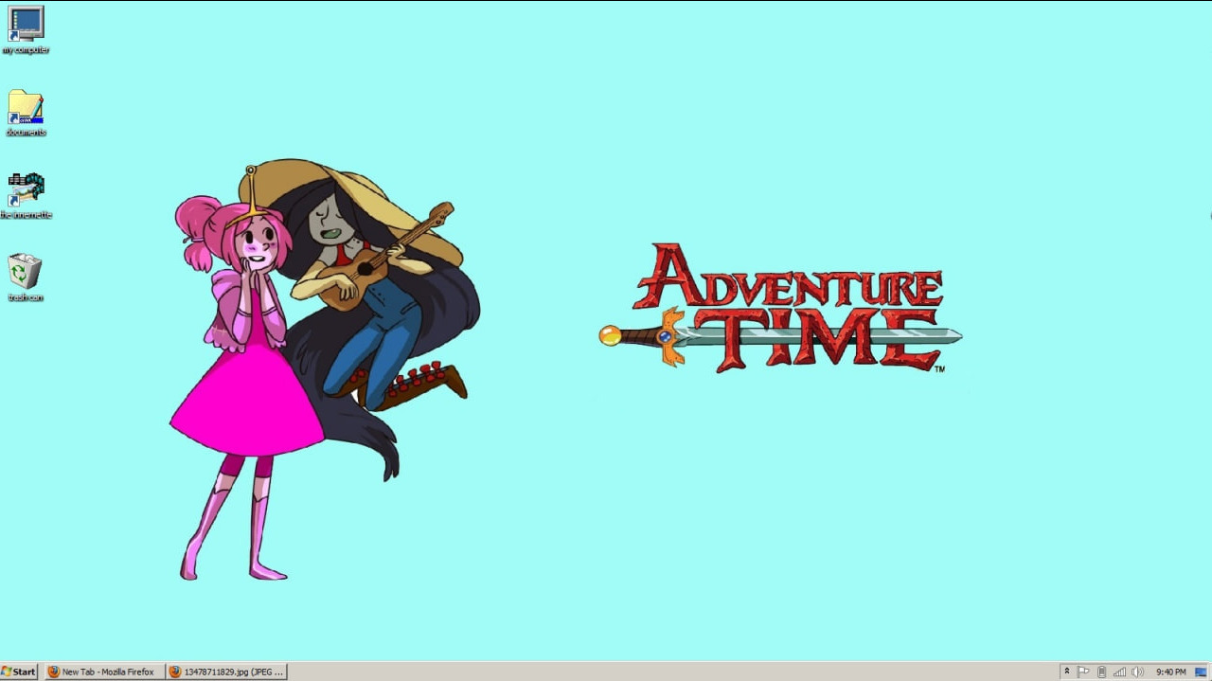Select the 'documents' folder desktop shortcut
Viewport: 1212px width, 681px height.
tap(26, 113)
